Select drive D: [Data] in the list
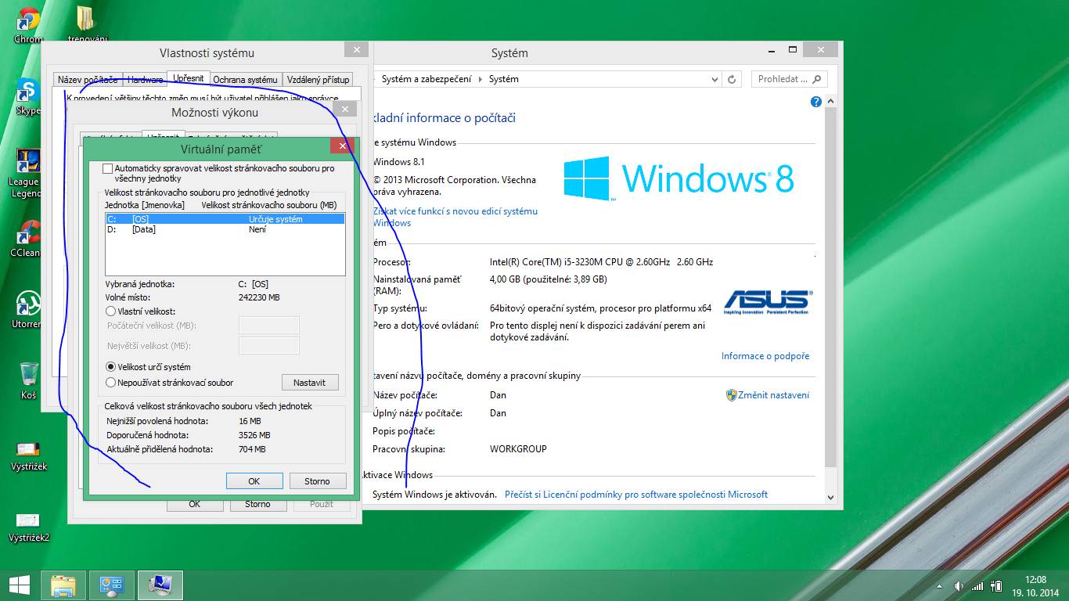 coord(225,229)
